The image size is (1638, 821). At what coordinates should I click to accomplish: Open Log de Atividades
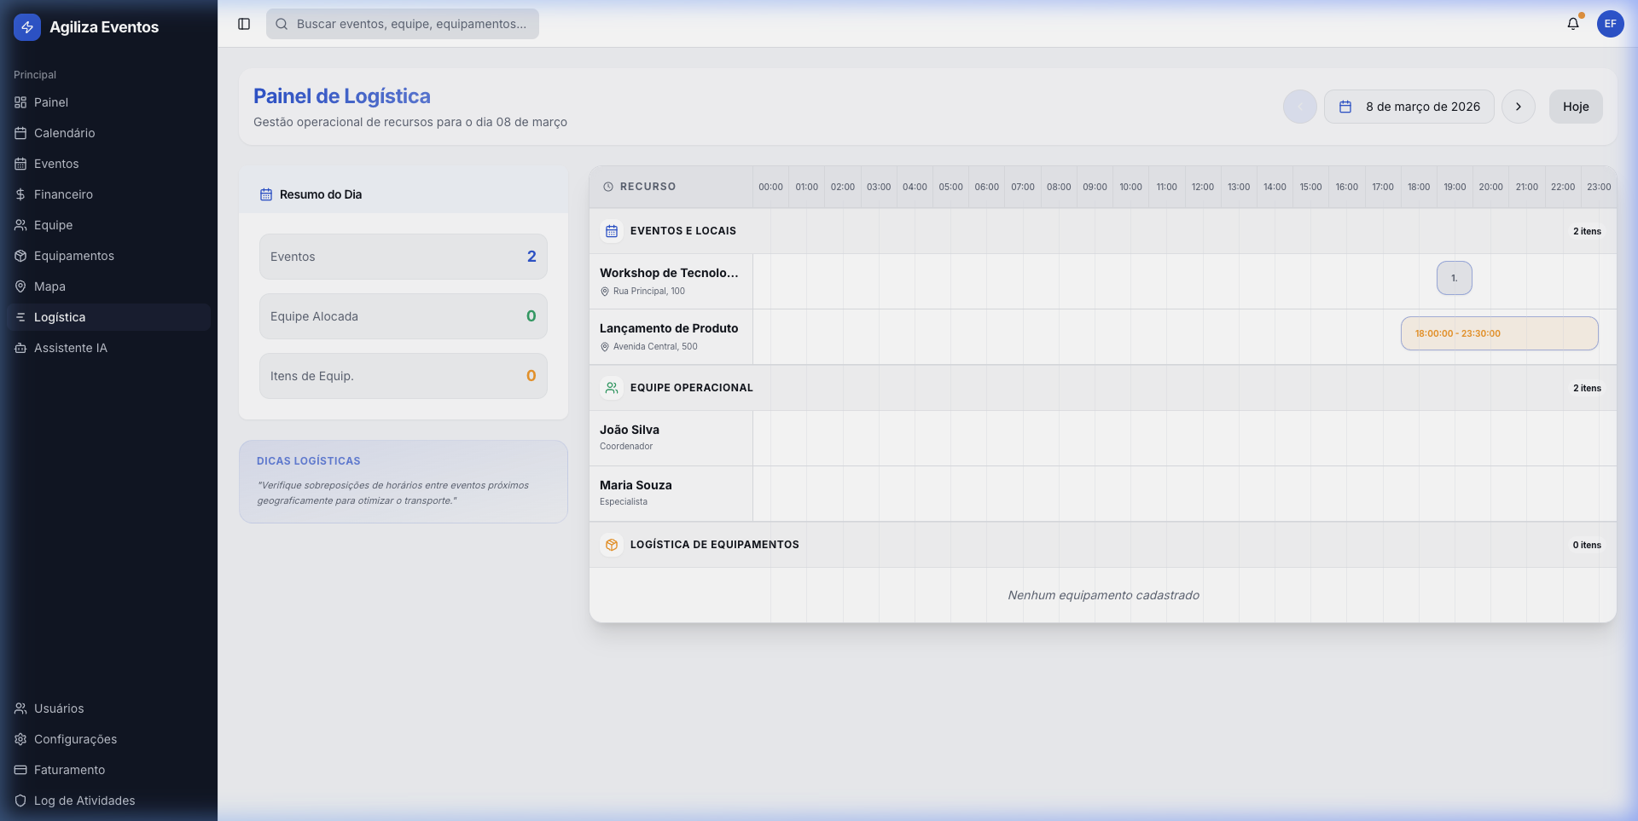(x=84, y=801)
